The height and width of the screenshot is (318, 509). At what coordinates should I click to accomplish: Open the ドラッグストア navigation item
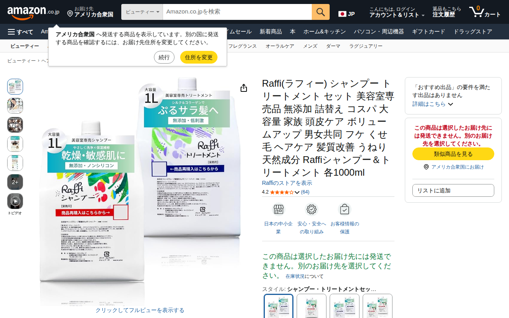473,32
